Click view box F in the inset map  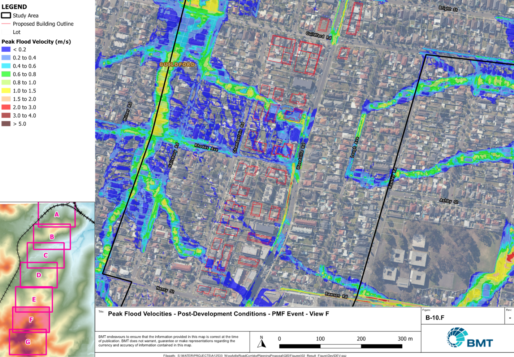coord(31,320)
